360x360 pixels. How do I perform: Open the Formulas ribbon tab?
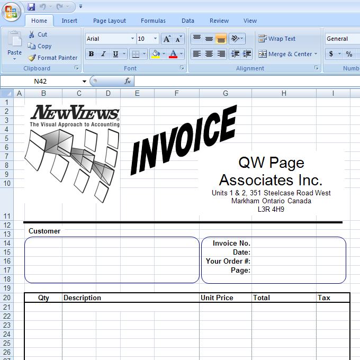153,21
